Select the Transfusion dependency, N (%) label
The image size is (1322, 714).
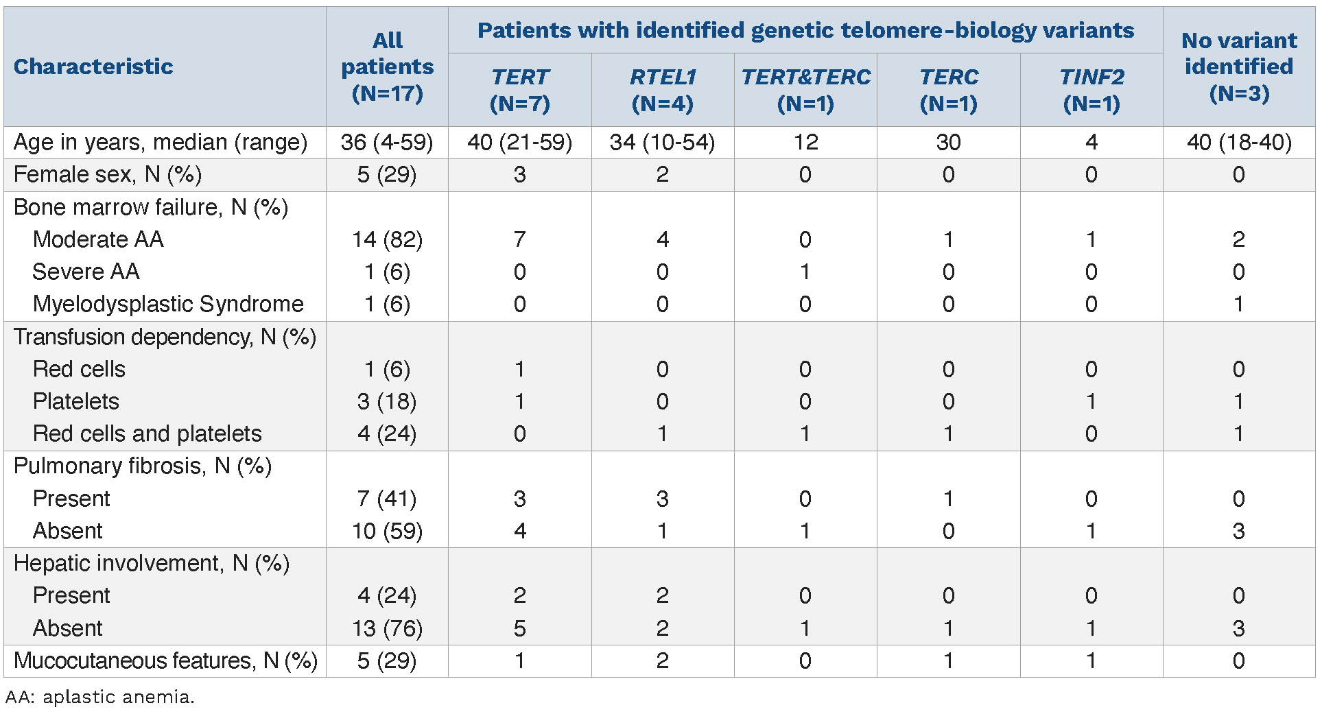click(x=165, y=337)
